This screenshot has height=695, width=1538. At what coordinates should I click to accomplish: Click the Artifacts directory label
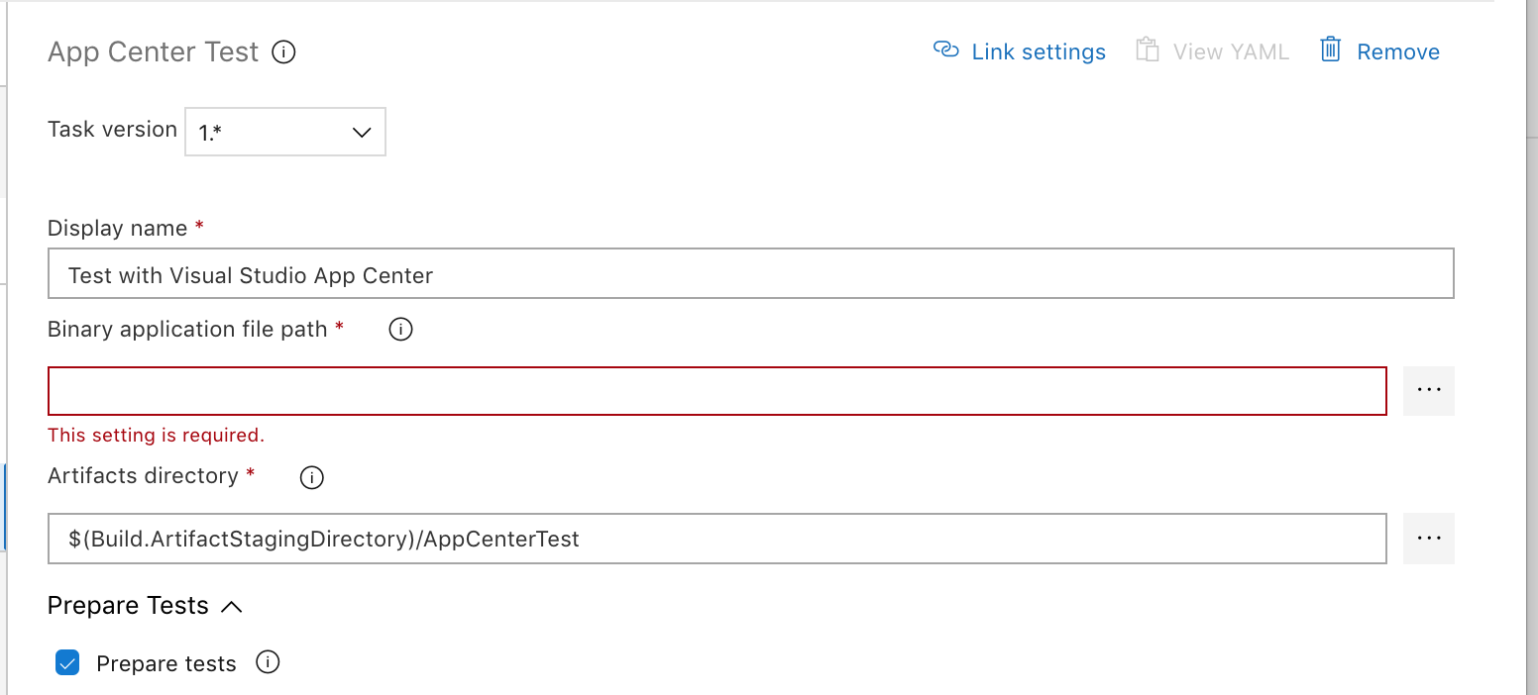click(143, 476)
